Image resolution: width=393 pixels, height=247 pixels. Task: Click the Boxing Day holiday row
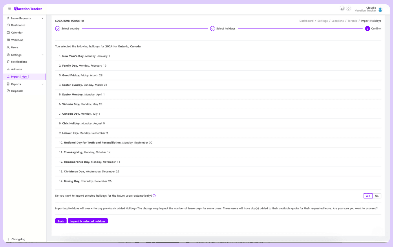click(218, 181)
